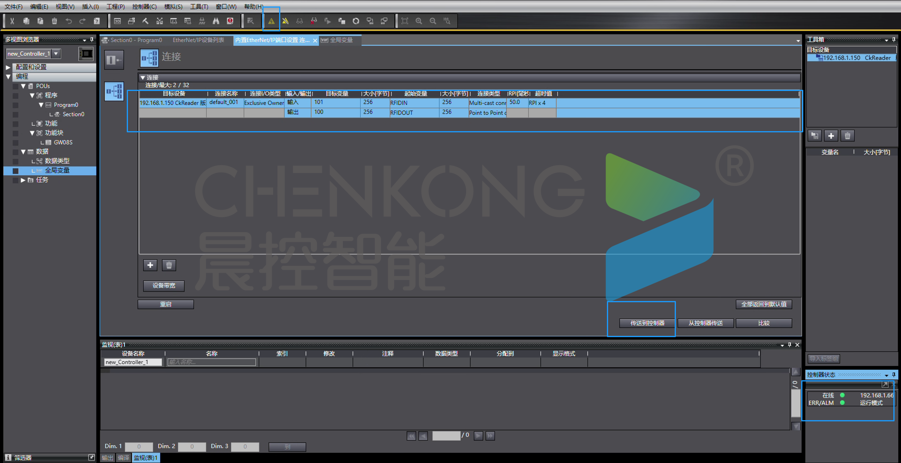
Task: Open the 工具(T) menu
Action: pos(199,7)
